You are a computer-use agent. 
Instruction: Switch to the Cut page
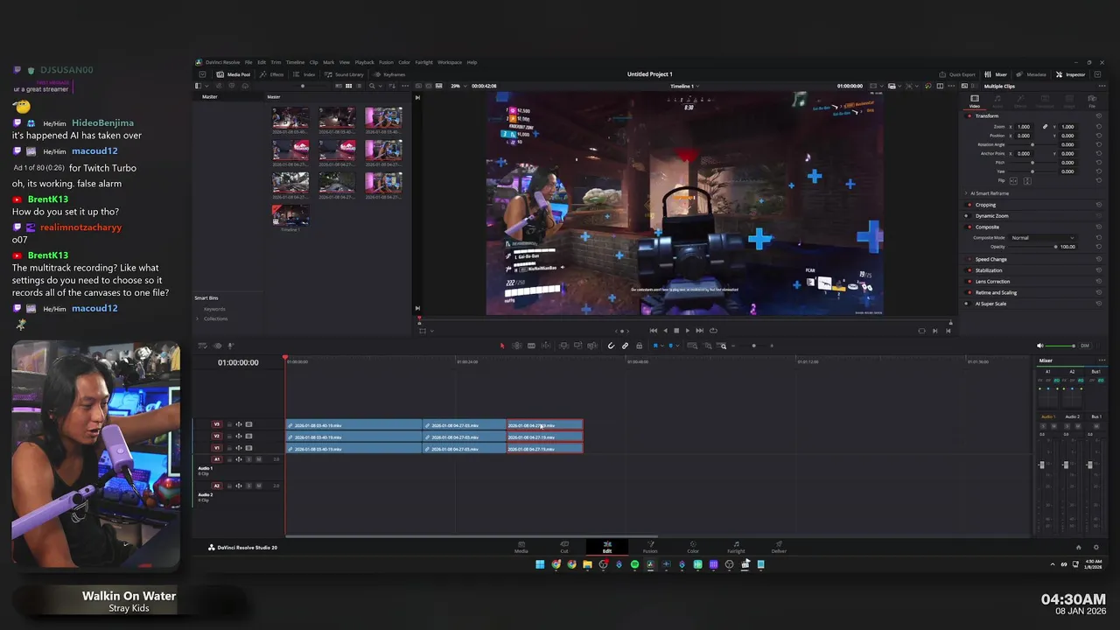(x=564, y=547)
